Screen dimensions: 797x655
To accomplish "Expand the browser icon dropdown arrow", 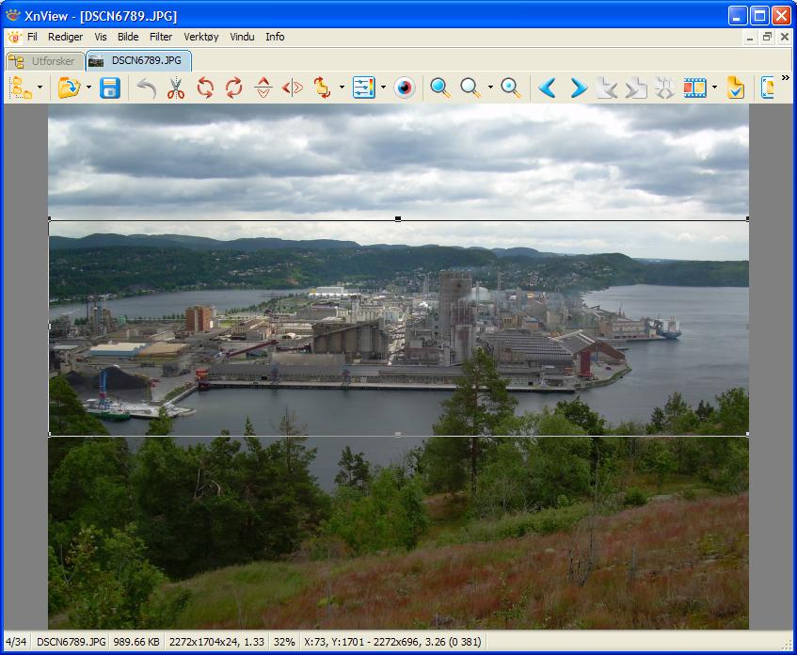I will pyautogui.click(x=40, y=88).
